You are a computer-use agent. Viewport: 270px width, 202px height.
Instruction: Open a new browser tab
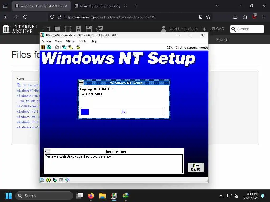pyautogui.click(x=136, y=6)
